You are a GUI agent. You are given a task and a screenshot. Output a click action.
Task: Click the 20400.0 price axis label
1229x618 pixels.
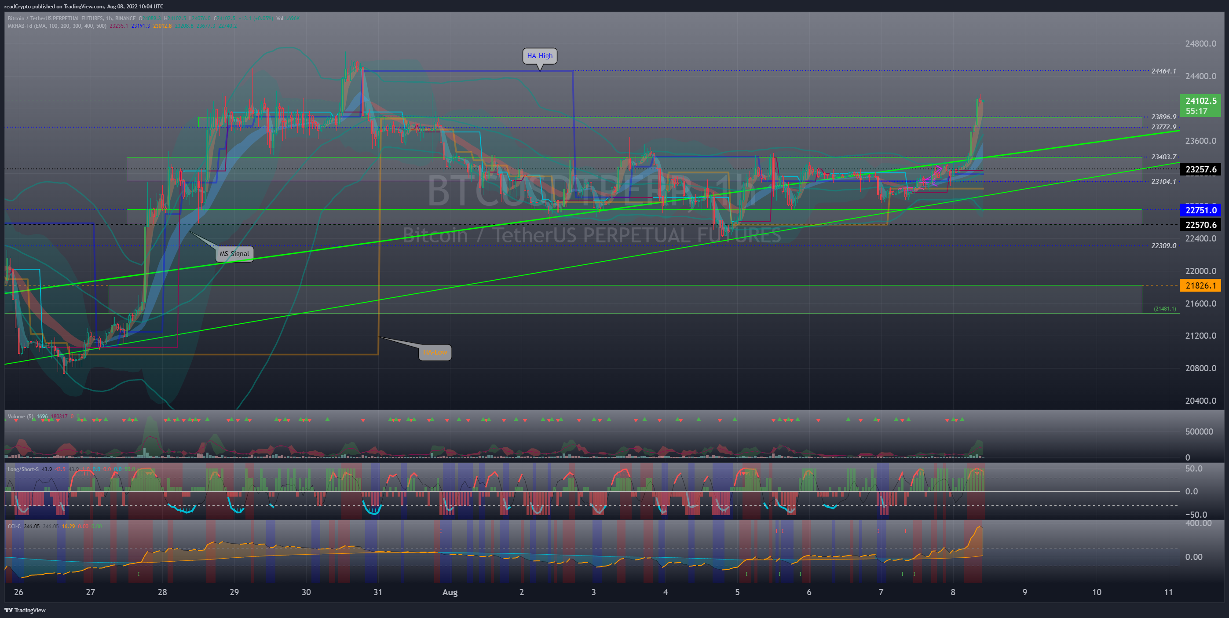coord(1201,401)
